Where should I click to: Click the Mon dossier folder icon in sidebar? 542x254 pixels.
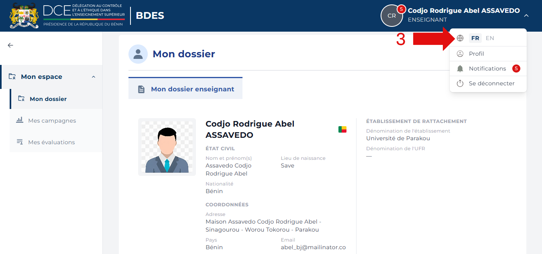point(21,99)
